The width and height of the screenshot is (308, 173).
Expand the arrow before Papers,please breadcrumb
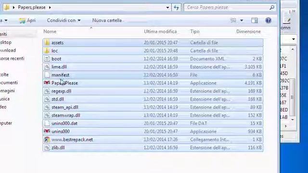click(13, 8)
